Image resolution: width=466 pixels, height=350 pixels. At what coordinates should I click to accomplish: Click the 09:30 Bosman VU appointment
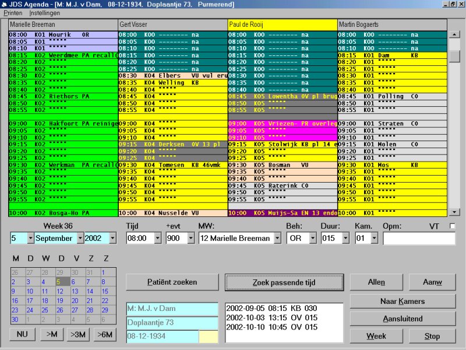283,165
